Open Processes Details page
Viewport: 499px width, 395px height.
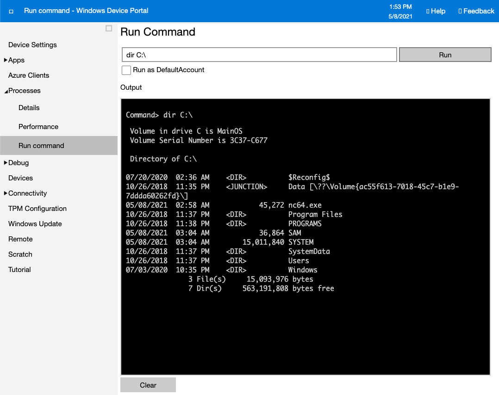29,108
